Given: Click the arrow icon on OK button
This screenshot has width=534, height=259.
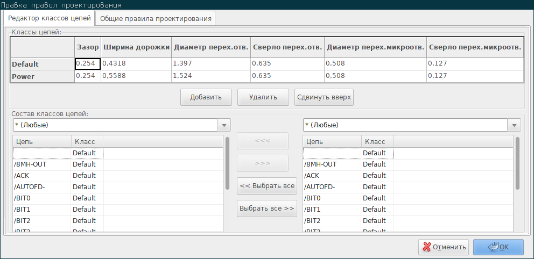Looking at the screenshot, I should click(493, 247).
